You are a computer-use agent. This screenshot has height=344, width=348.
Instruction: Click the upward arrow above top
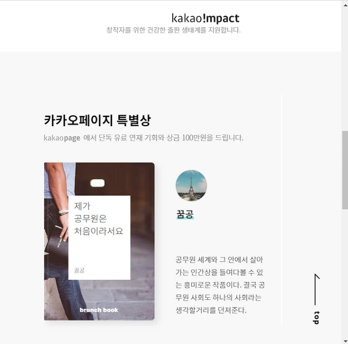pyautogui.click(x=317, y=289)
